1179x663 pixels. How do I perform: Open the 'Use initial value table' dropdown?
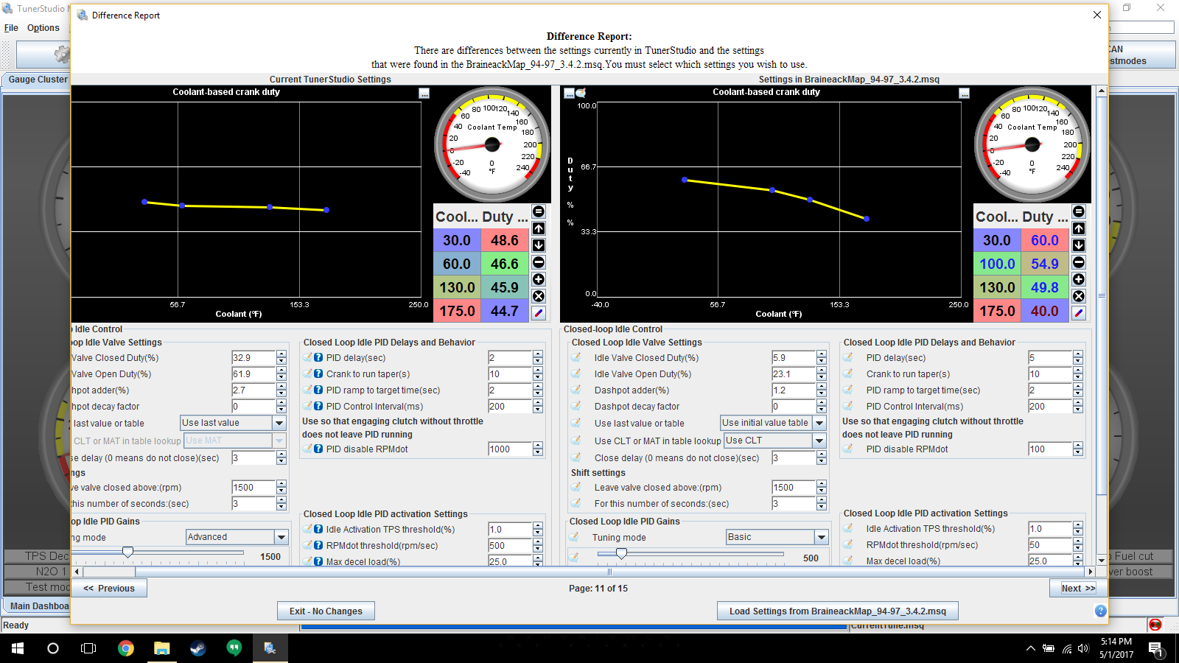819,423
